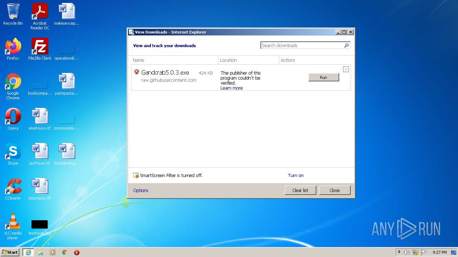Open jackhave.rtf document
Viewport: 458px width, 257px height.
coord(40,154)
